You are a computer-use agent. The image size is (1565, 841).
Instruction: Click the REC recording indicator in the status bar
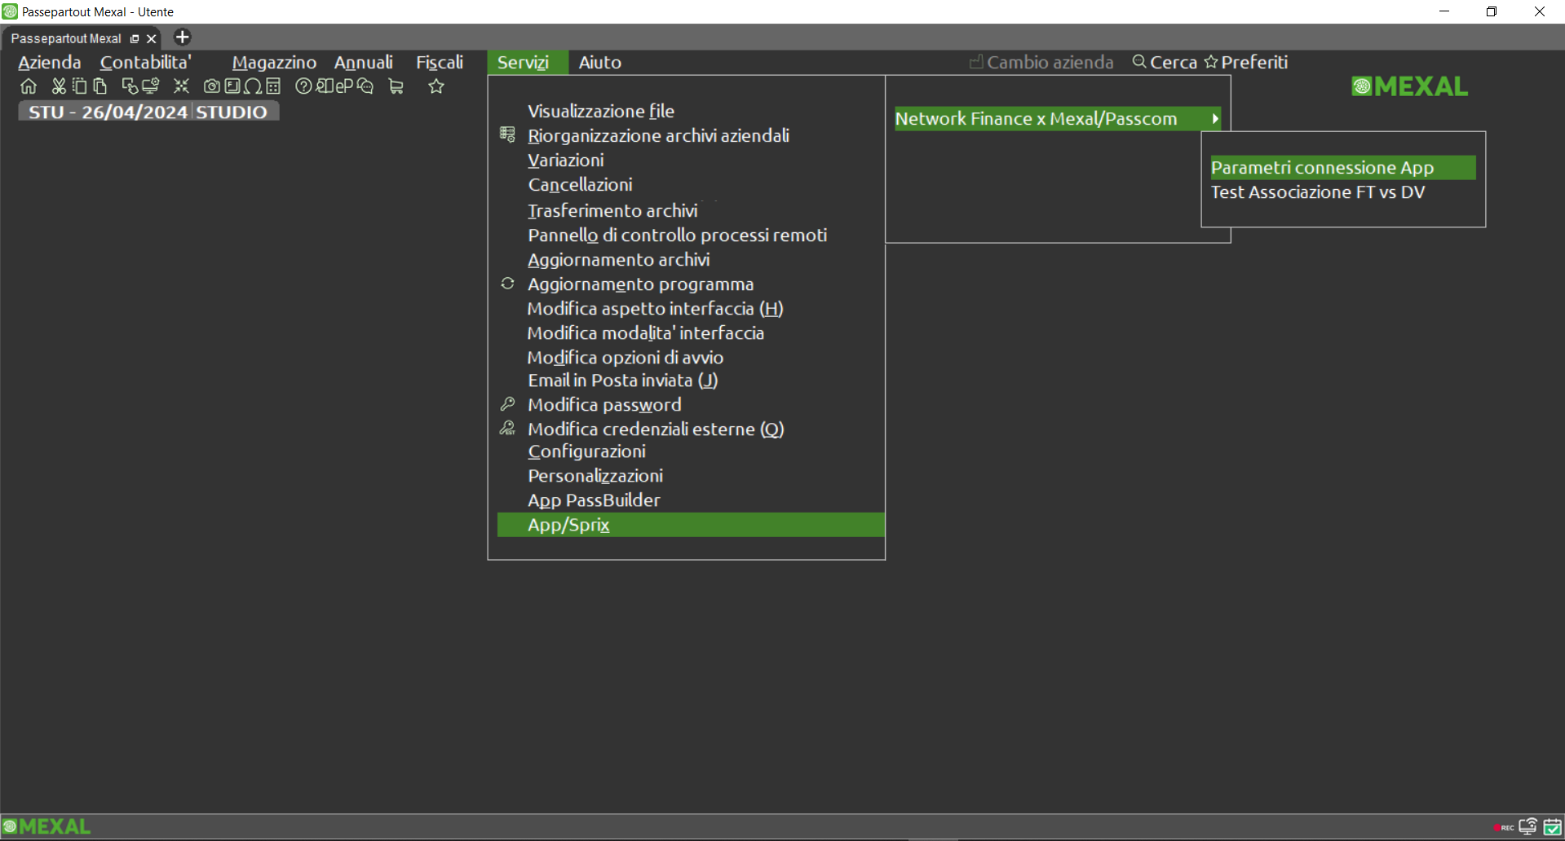coord(1503,827)
